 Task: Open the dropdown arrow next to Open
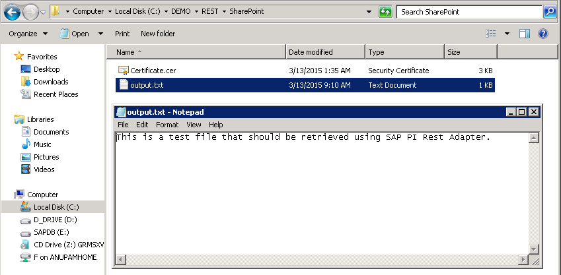(x=100, y=34)
